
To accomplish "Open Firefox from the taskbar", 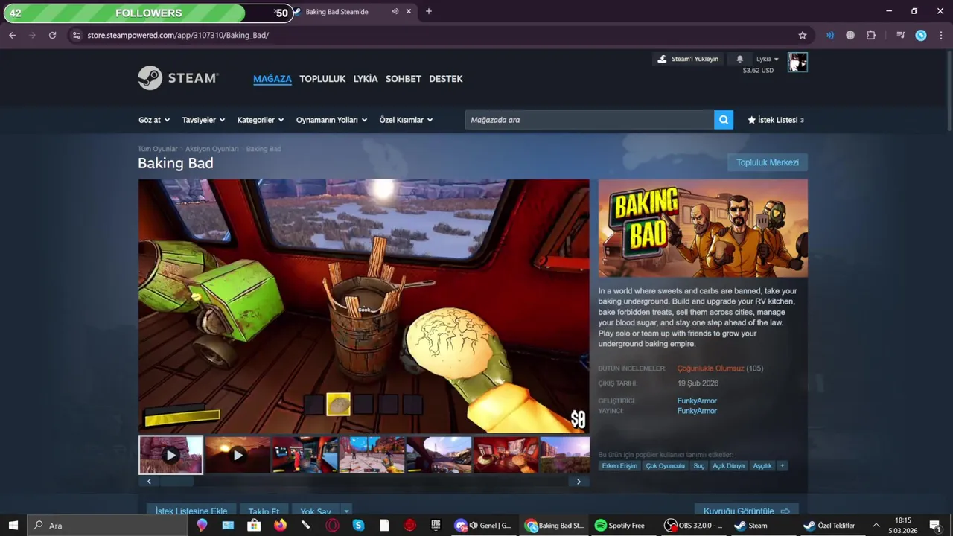I will coord(280,526).
